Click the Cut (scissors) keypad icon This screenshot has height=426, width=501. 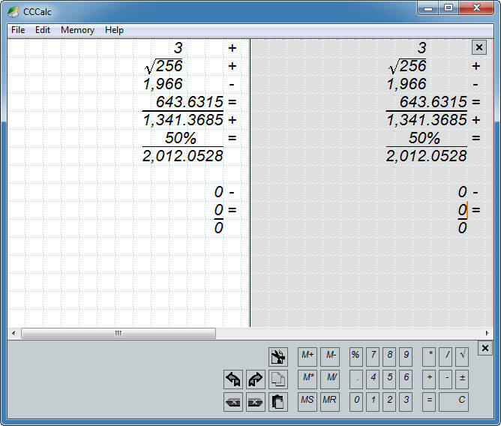[278, 357]
